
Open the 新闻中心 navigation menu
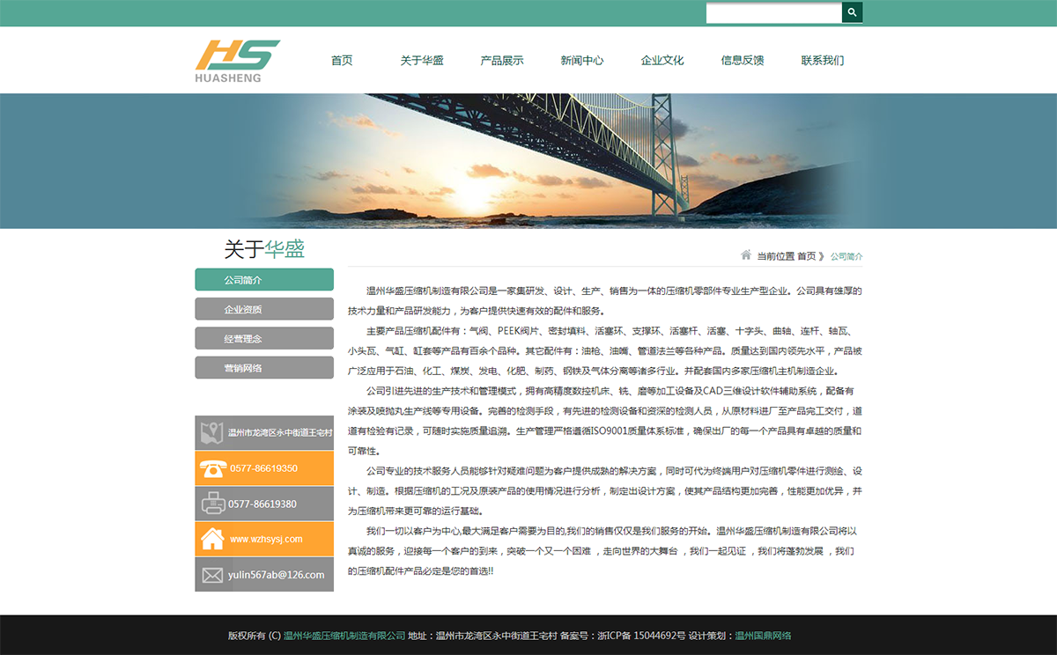click(x=581, y=60)
